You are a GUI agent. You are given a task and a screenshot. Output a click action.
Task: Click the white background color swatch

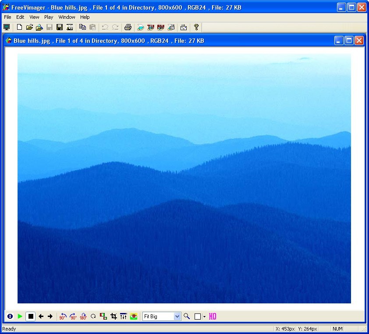pos(197,316)
